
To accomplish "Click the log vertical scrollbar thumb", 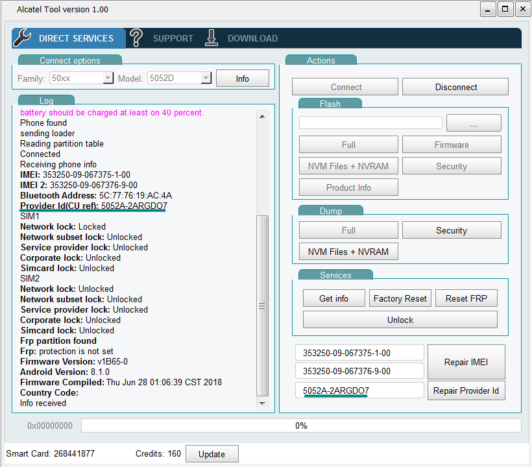I will pyautogui.click(x=262, y=305).
